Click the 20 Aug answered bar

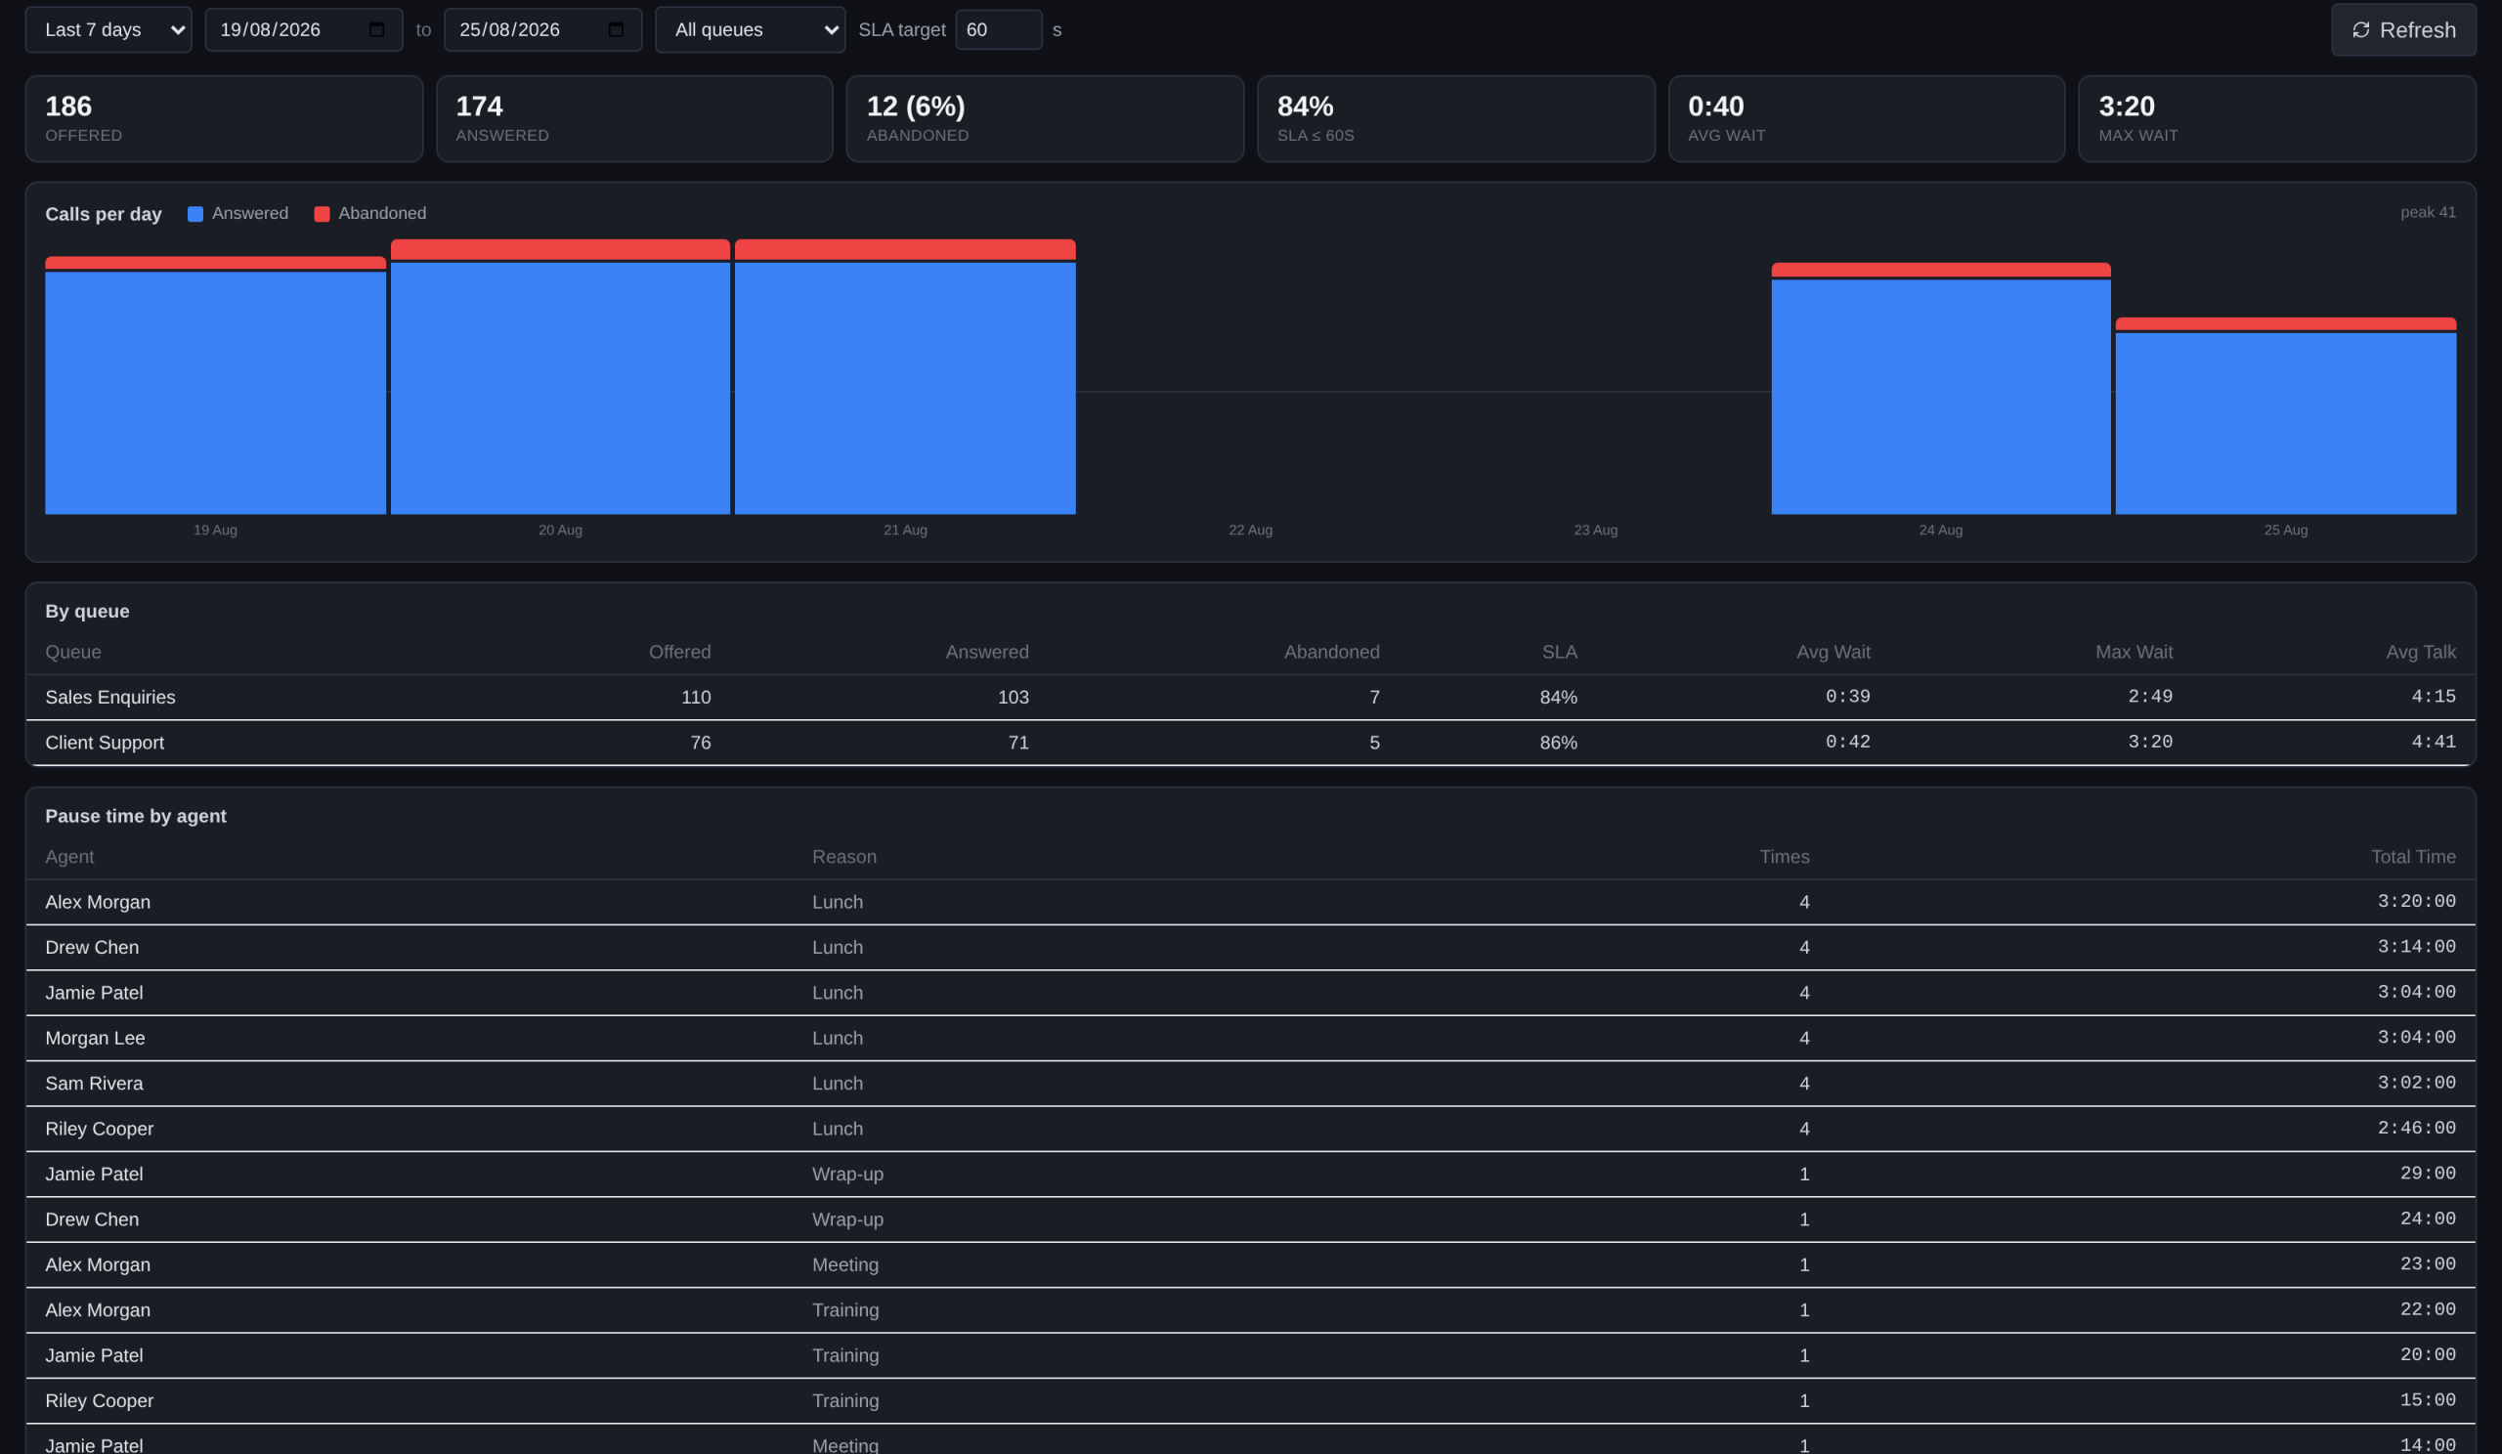(560, 388)
